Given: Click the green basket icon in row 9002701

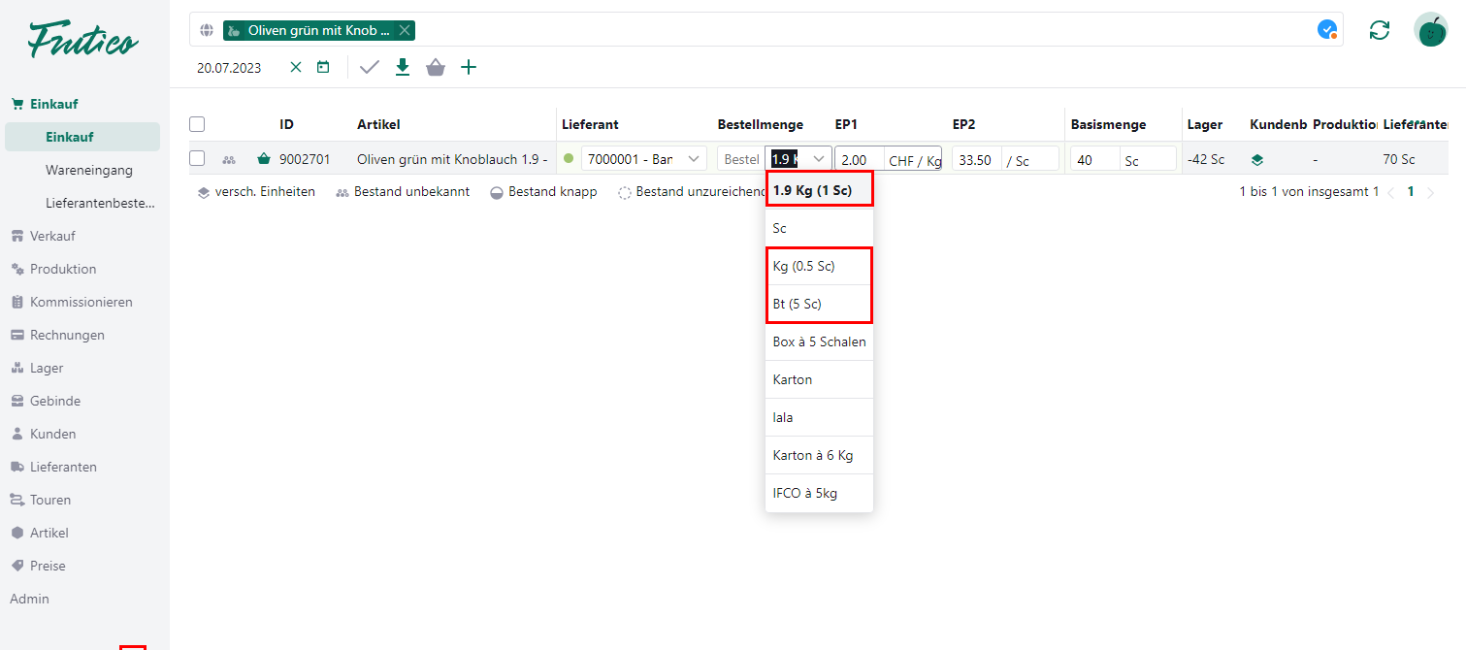Looking at the screenshot, I should (264, 159).
